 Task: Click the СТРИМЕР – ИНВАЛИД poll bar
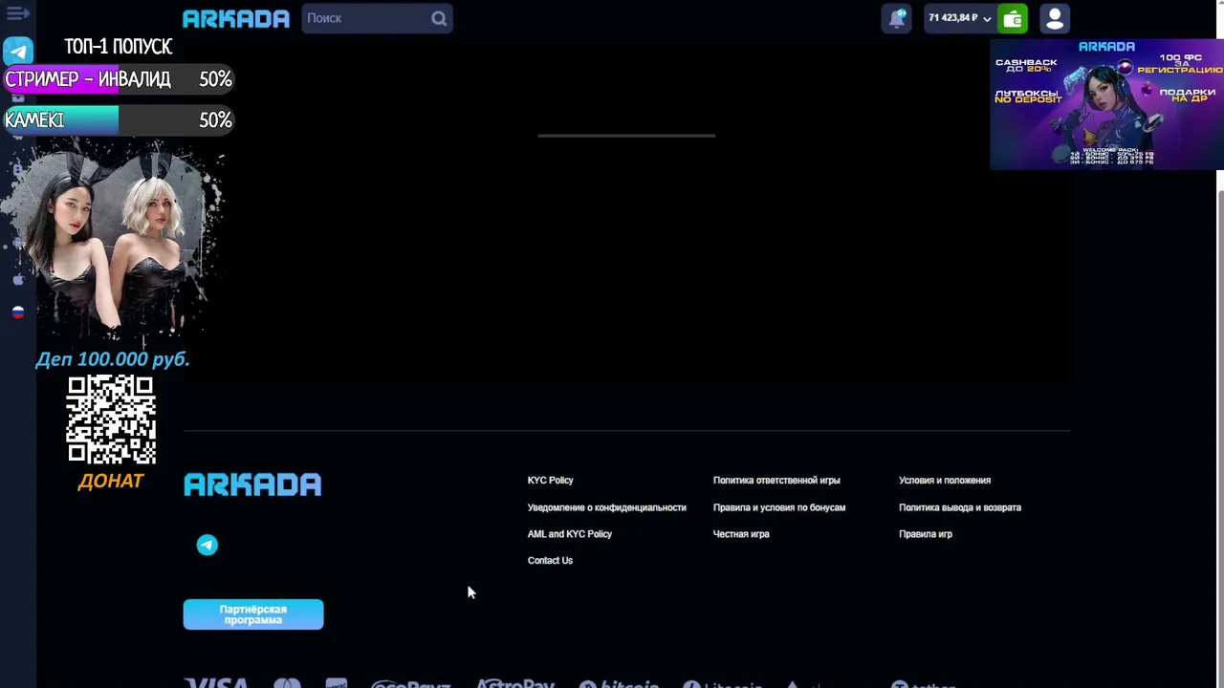click(119, 79)
